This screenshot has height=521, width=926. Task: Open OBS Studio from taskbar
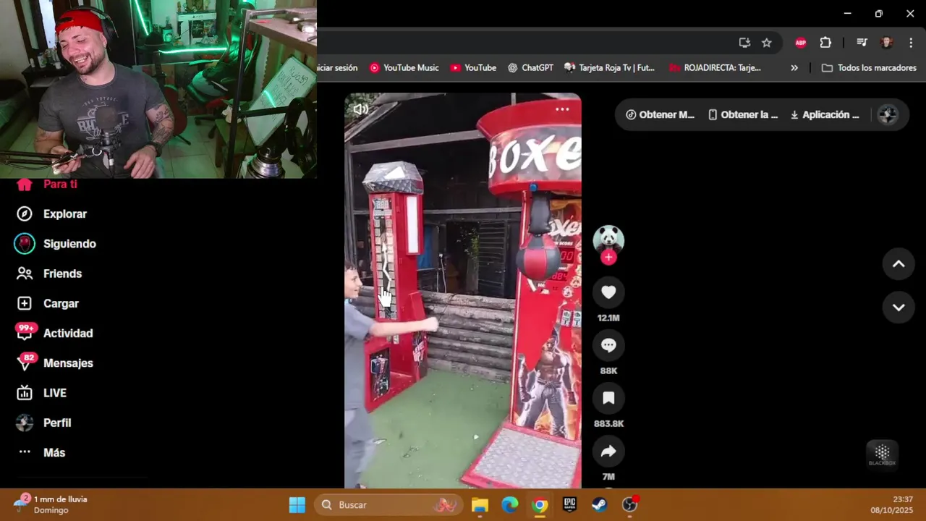629,505
